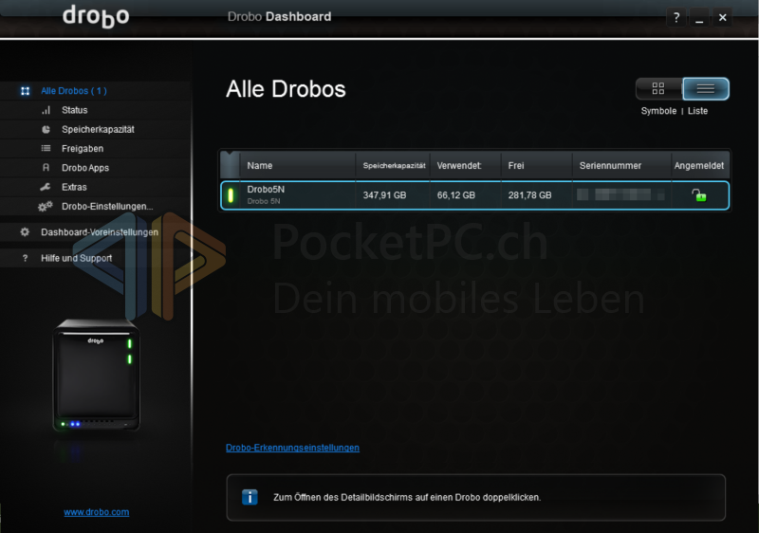Click the Drobo-Einstellungen gears icon
The width and height of the screenshot is (759, 533).
(46, 207)
